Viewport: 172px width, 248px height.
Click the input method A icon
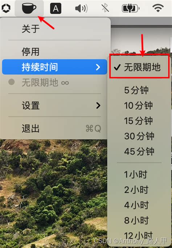pyautogui.click(x=56, y=8)
